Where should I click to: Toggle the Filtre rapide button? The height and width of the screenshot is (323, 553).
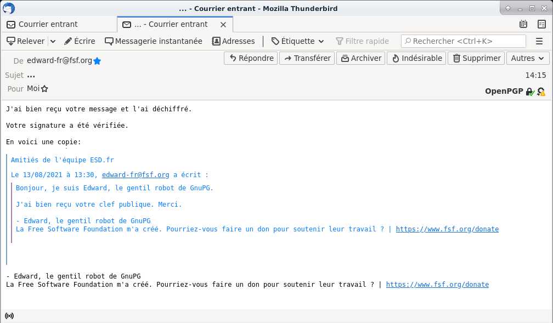click(362, 41)
